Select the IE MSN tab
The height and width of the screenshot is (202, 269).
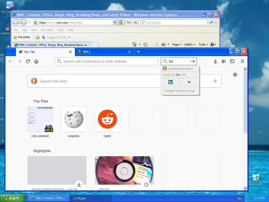(52, 45)
